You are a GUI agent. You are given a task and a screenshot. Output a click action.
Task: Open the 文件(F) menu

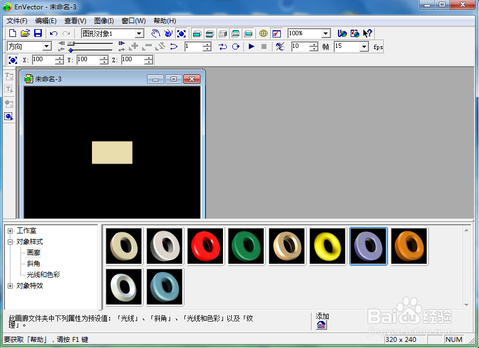17,21
